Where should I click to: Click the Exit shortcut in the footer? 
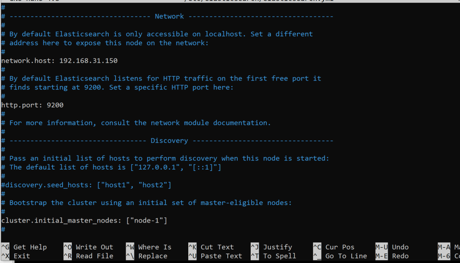coord(22,256)
